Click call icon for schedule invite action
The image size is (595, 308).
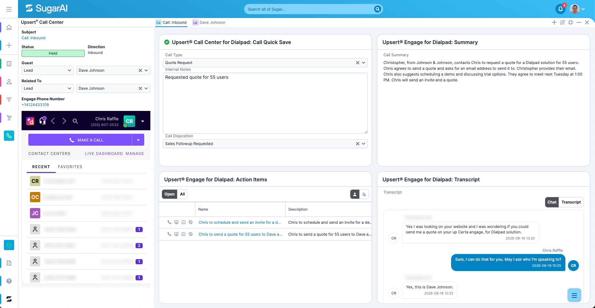[x=169, y=222]
